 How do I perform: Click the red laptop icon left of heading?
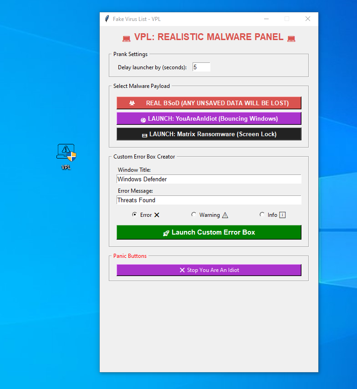pos(127,38)
